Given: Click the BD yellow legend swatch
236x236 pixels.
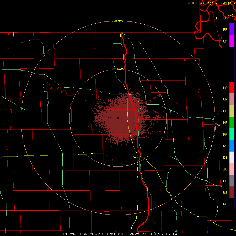Looking at the screenshot, I should pos(232,111).
